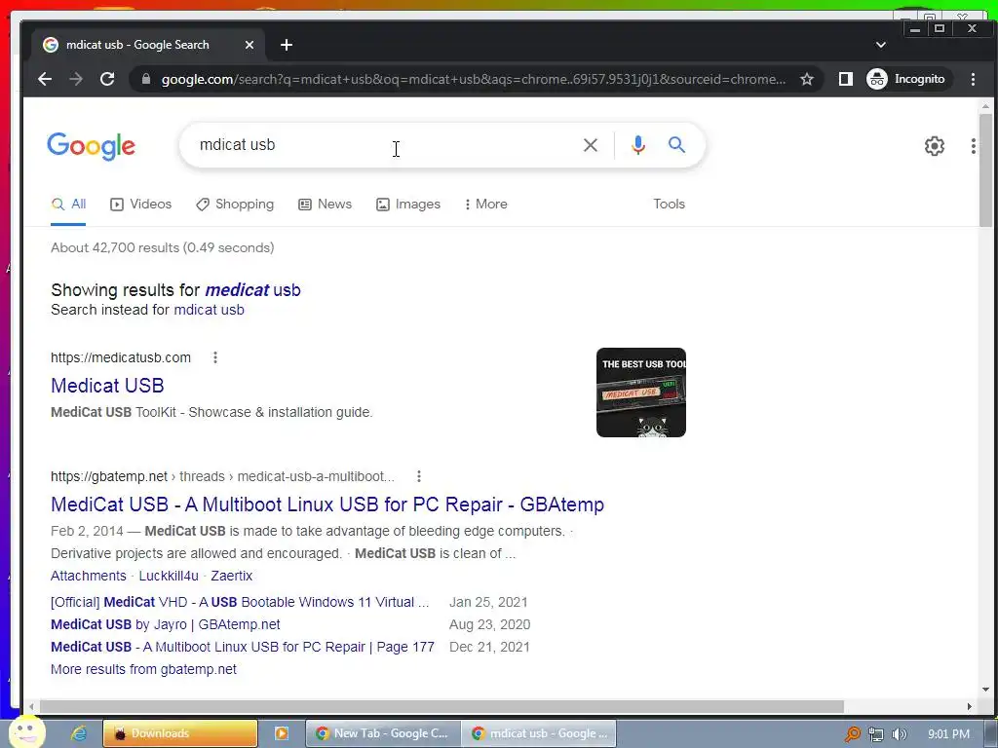Image resolution: width=998 pixels, height=748 pixels.
Task: Click into the 'mdicat usb' search field
Action: pyautogui.click(x=382, y=145)
